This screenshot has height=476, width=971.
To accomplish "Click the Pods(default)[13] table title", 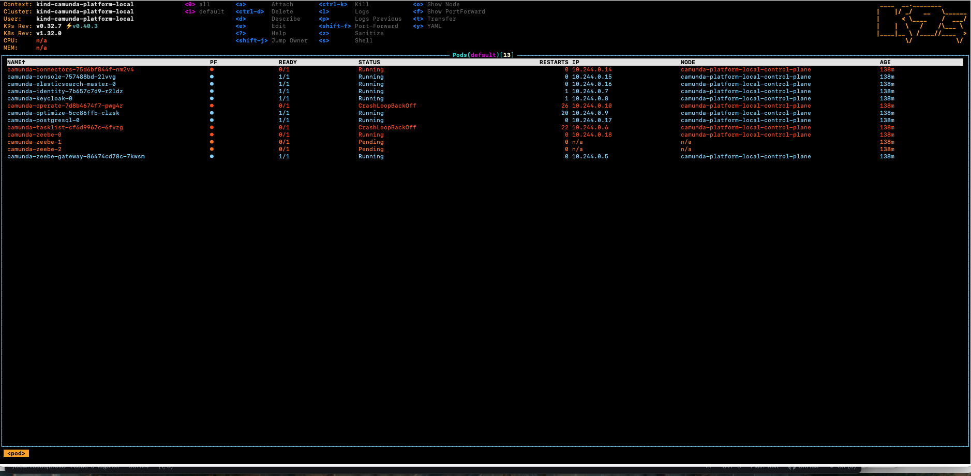I will click(x=483, y=55).
